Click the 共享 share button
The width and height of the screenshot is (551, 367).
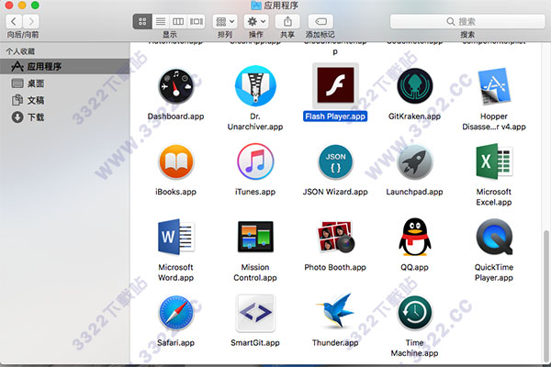point(287,22)
